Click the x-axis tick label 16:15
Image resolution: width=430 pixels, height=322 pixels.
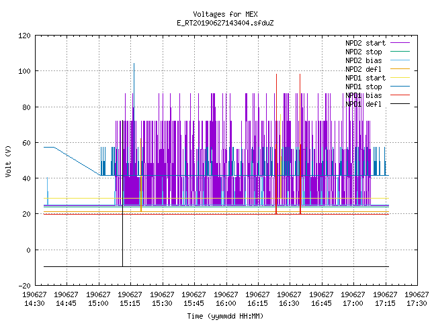point(257,303)
